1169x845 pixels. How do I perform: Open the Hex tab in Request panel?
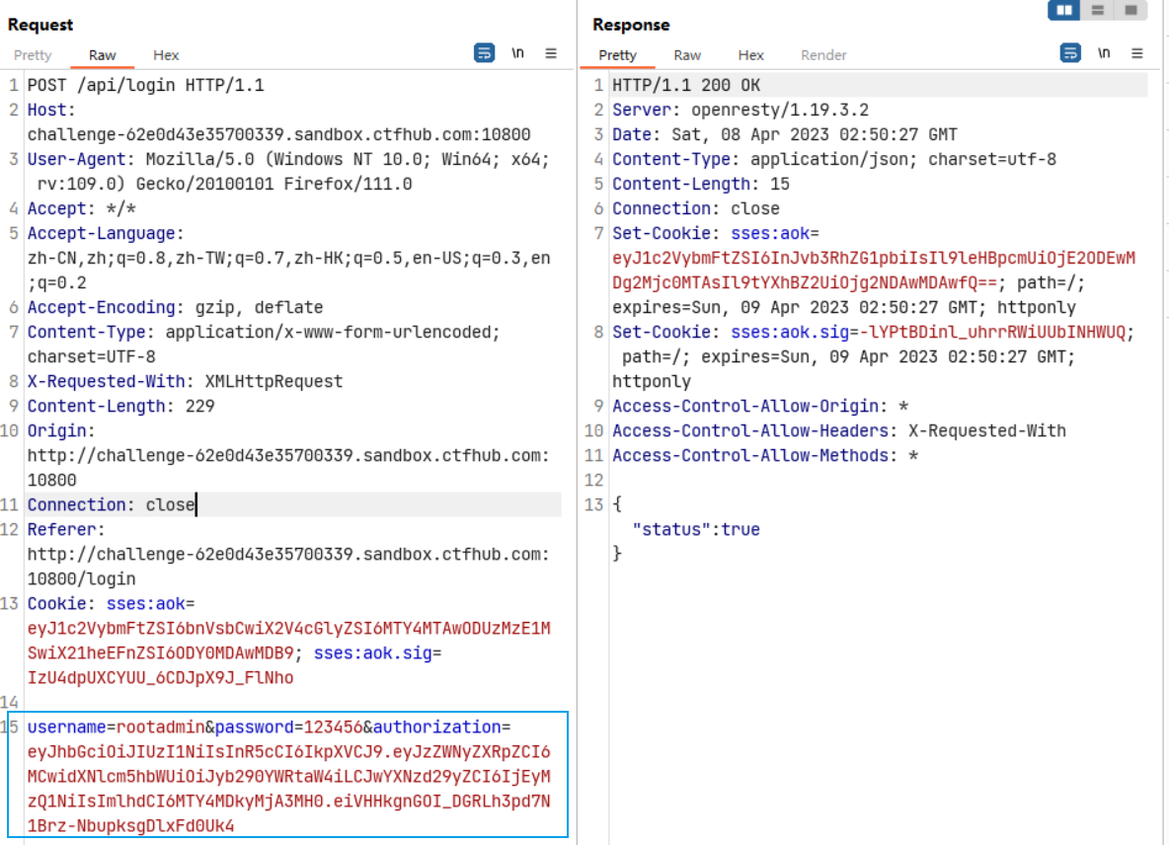point(166,55)
